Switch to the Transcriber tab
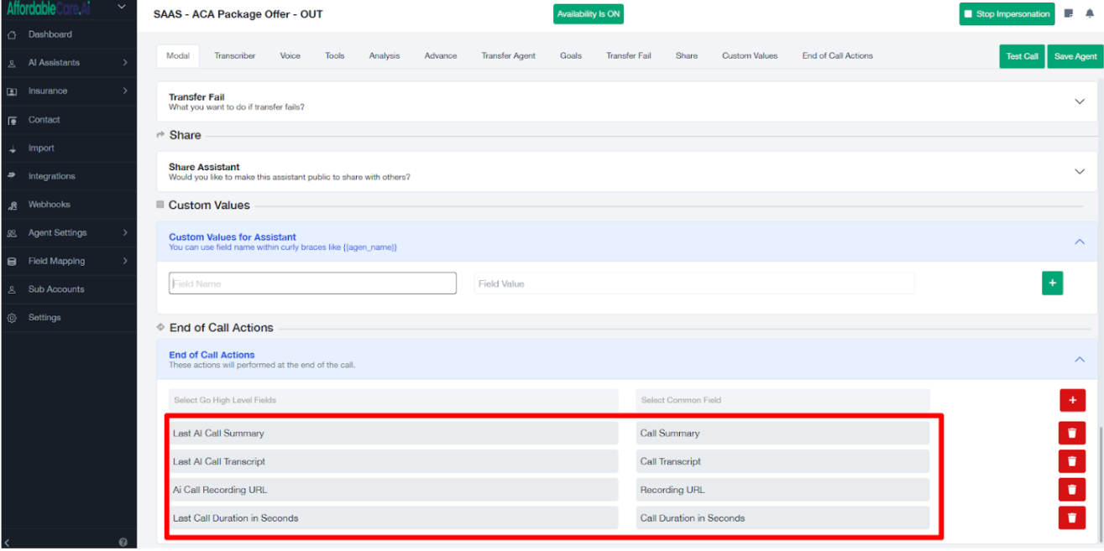Viewport: 1104px width, 551px height. 234,56
